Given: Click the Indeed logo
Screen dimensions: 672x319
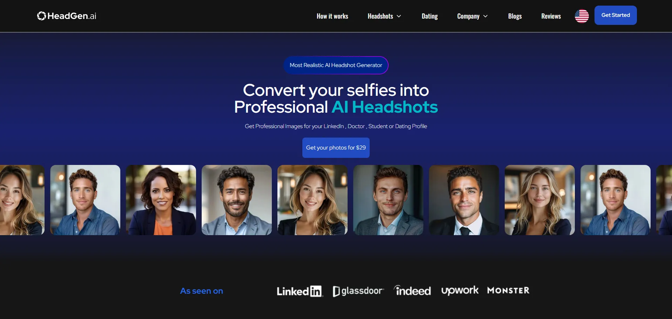Looking at the screenshot, I should [x=412, y=291].
